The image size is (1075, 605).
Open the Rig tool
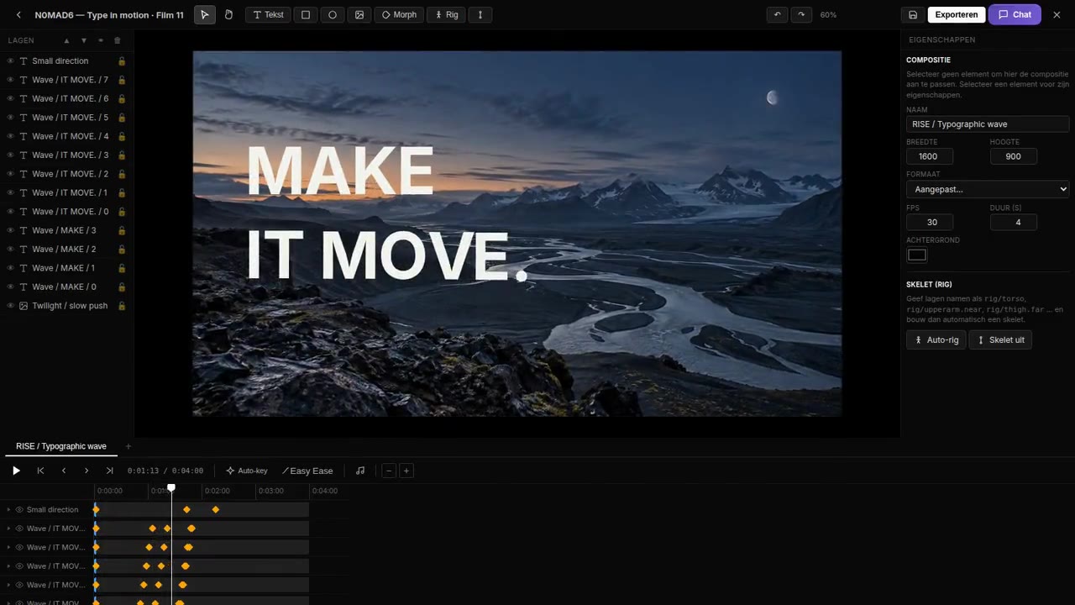[446, 15]
